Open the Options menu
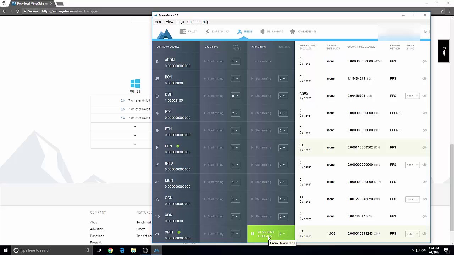The width and height of the screenshot is (454, 255). 193,22
